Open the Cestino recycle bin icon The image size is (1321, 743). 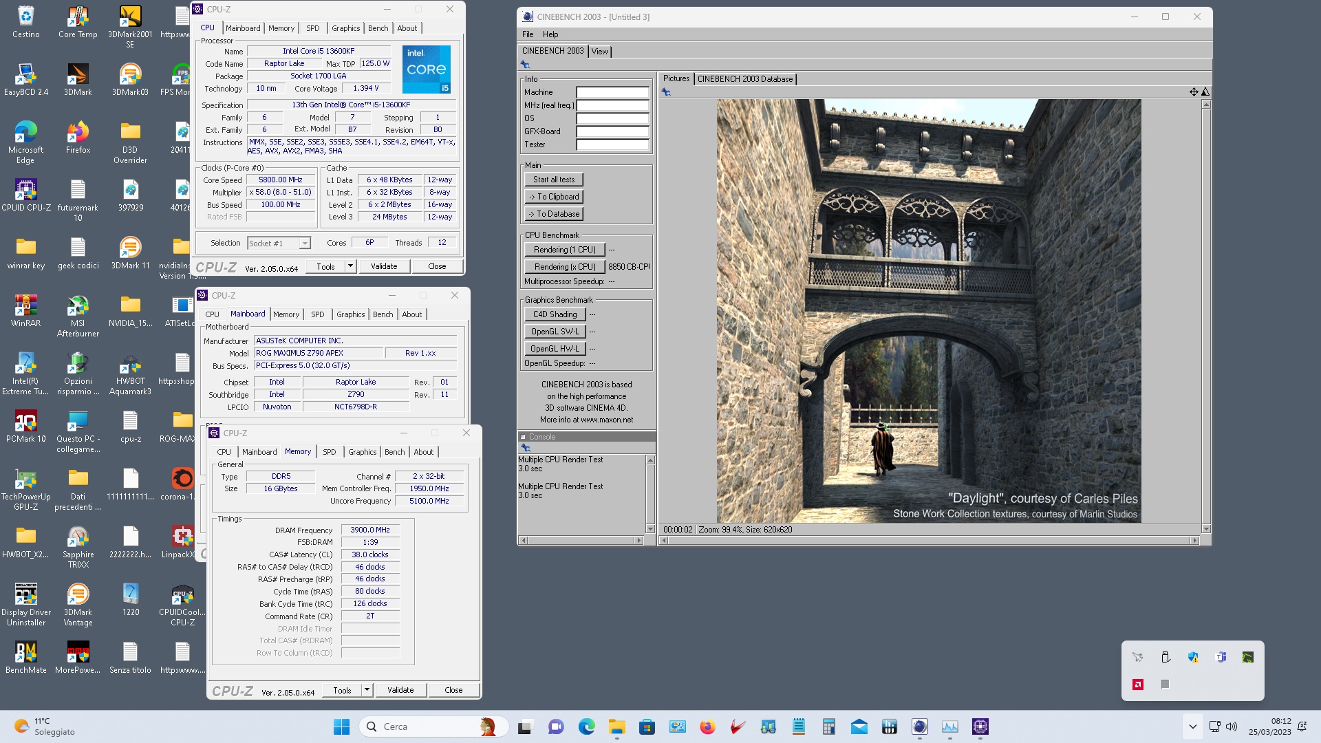coord(25,22)
